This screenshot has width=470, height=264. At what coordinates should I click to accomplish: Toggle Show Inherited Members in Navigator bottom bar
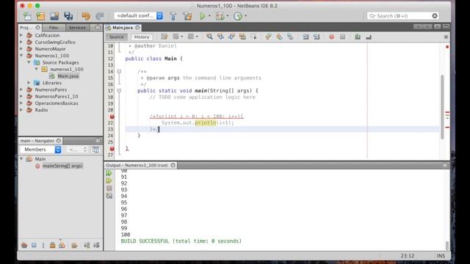[x=24, y=245]
